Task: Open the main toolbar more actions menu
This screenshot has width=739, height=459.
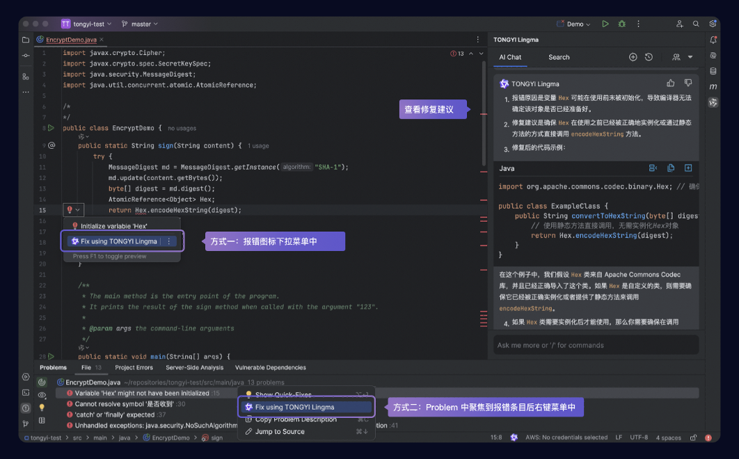Action: [639, 24]
